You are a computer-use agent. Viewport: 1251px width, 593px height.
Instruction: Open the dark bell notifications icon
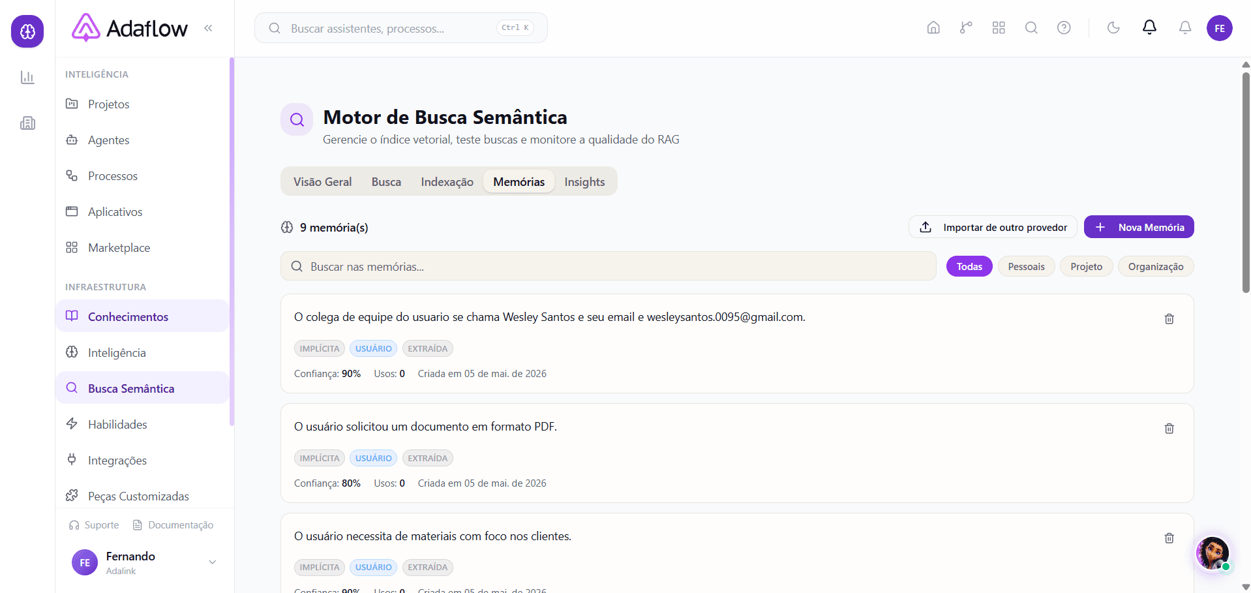point(1149,27)
